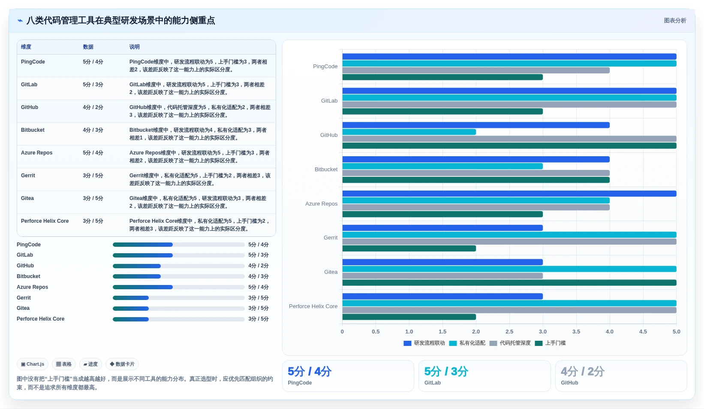The width and height of the screenshot is (704, 409).
Task: Click the Gerrit progress bar
Action: [x=179, y=298]
